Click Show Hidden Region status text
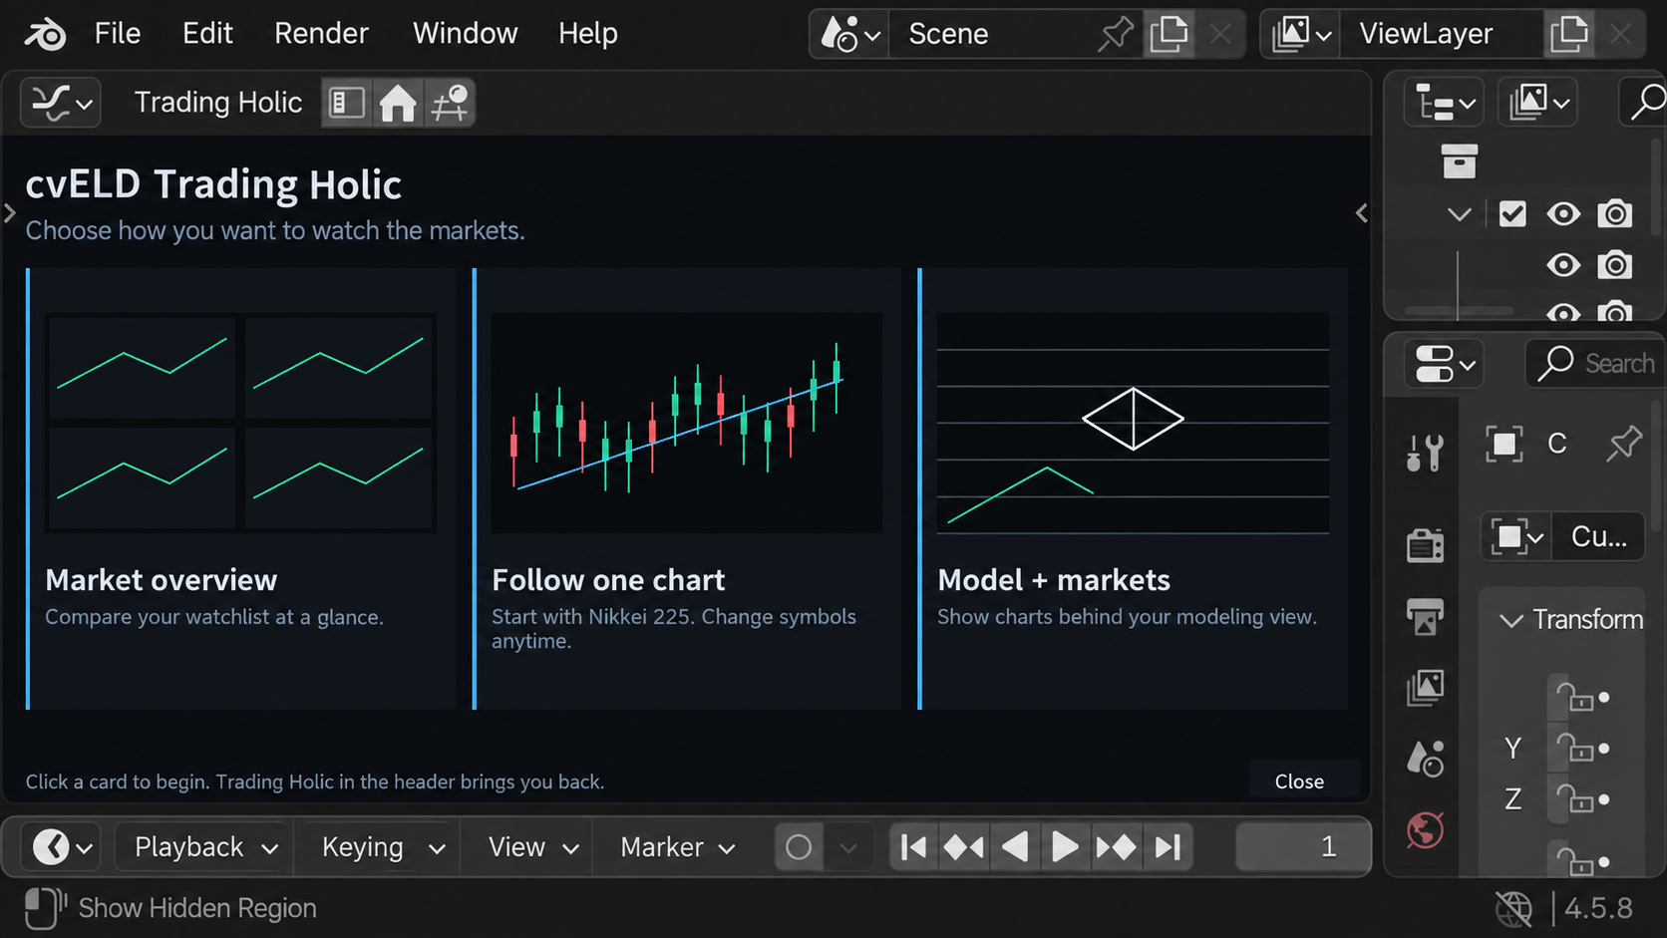 coord(197,908)
